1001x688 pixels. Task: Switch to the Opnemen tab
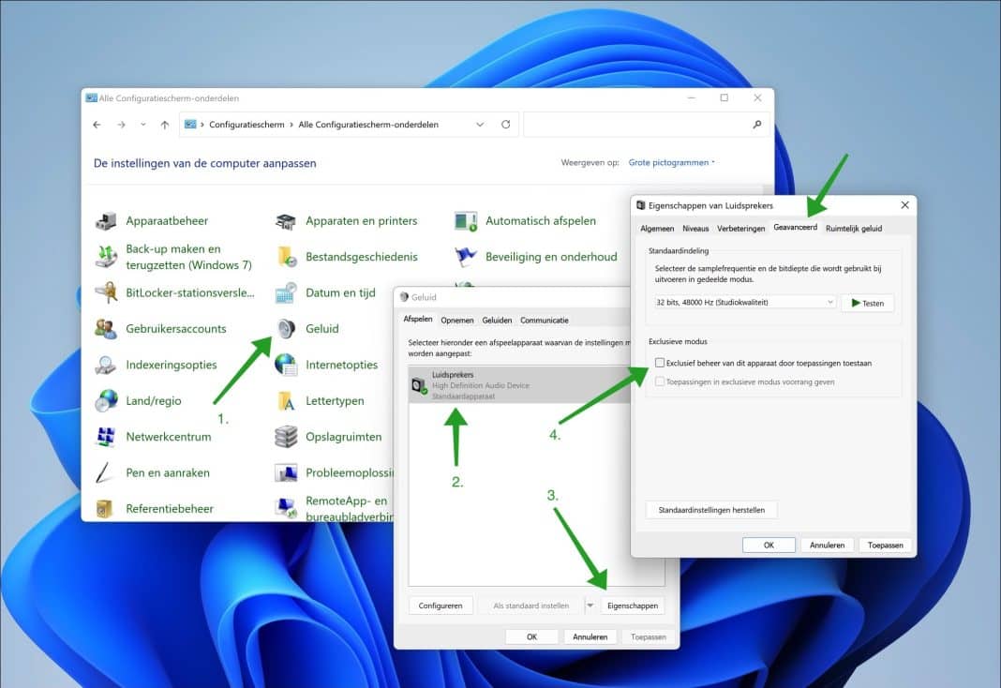456,319
